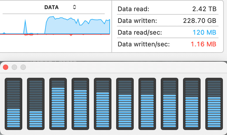This screenshot has height=135, width=227.
Task: Close the CPU history window
Action: [x=6, y=67]
